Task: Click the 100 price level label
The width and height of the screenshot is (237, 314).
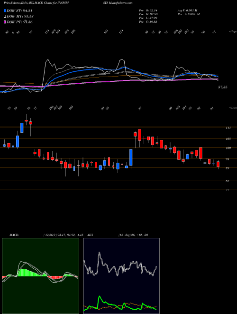Action: 228,148
